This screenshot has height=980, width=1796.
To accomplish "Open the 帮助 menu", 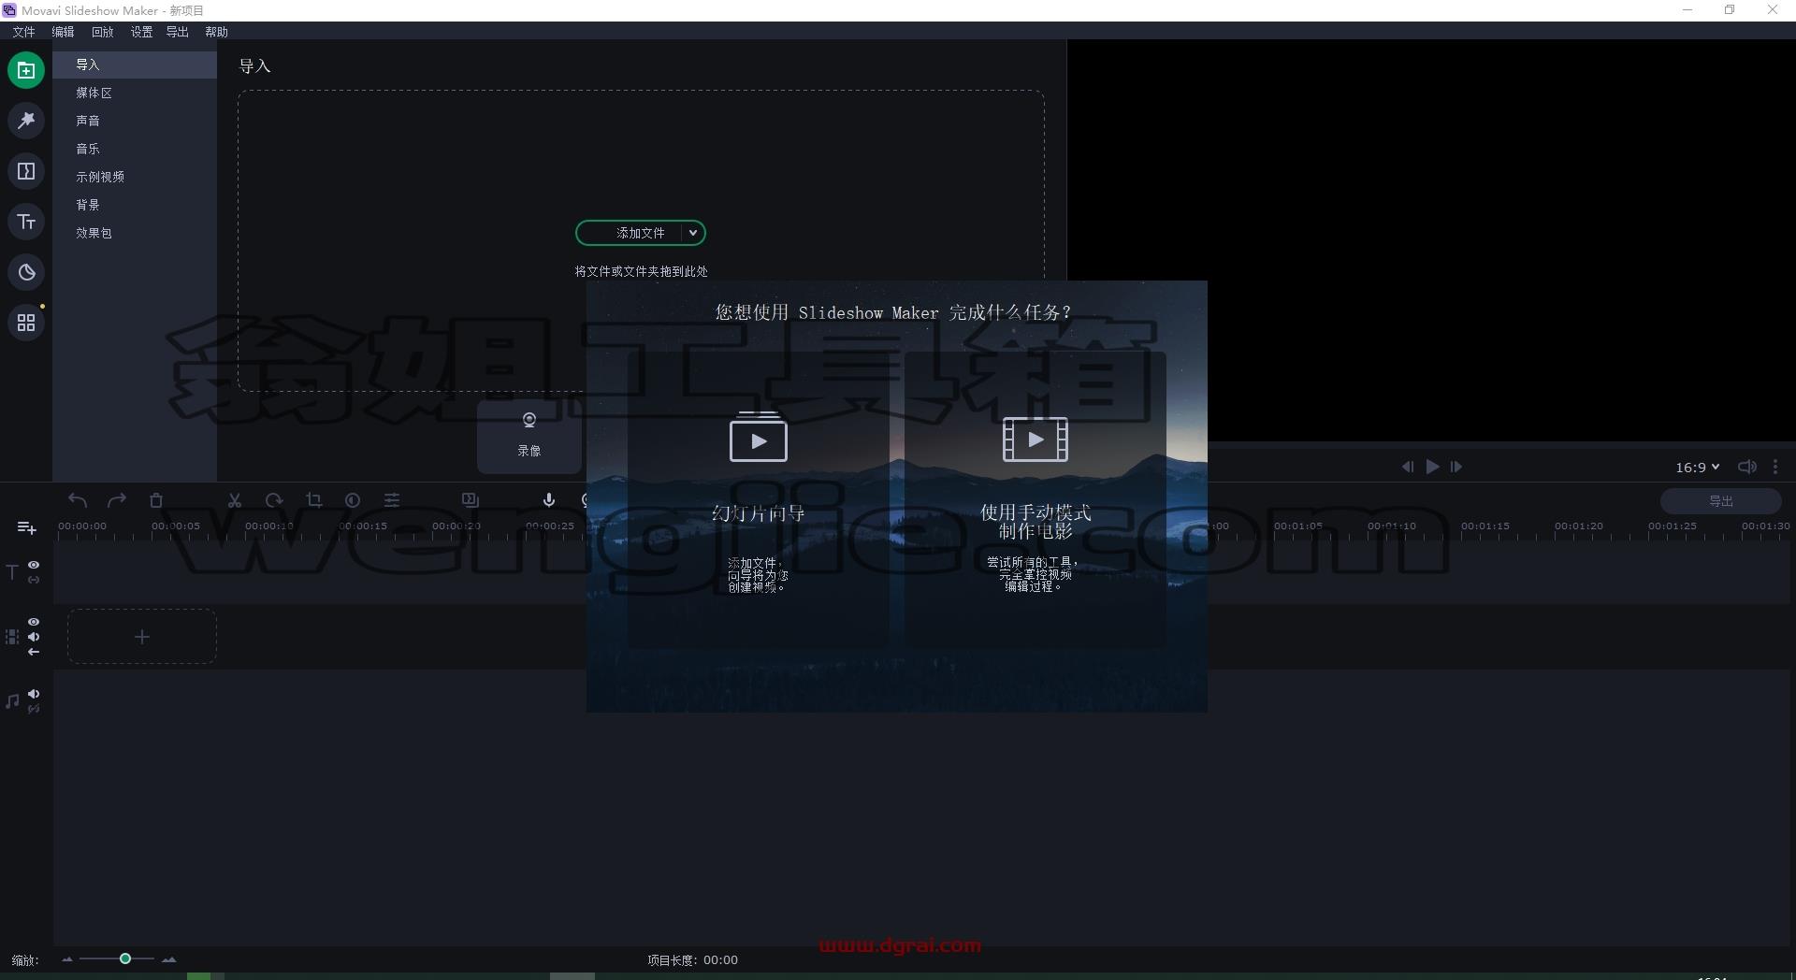I will 216,32.
